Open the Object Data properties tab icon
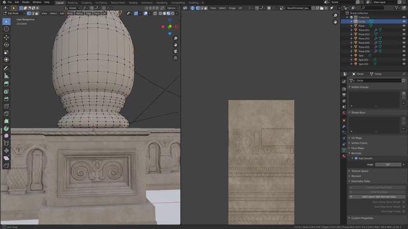Viewport: 408px width, 229px height. [344, 150]
